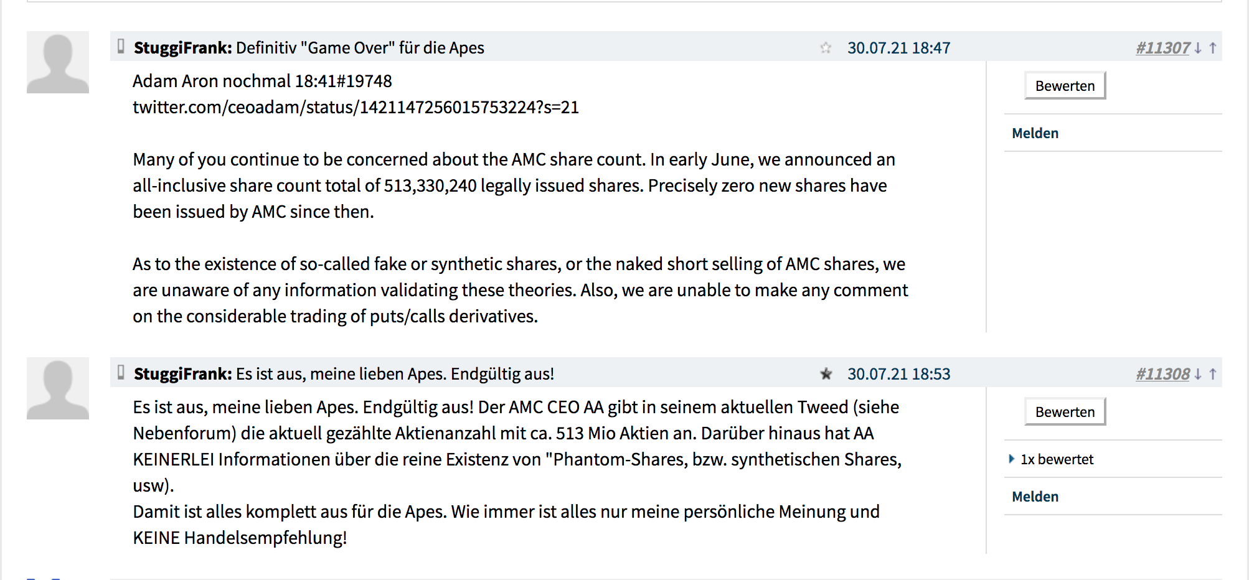This screenshot has width=1249, height=580.
Task: Click the avatar of the first StuggiFrank post
Action: click(59, 62)
